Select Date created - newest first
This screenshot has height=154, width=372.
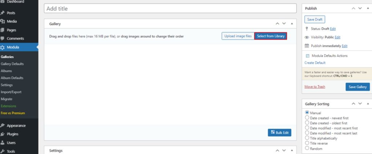(307, 118)
